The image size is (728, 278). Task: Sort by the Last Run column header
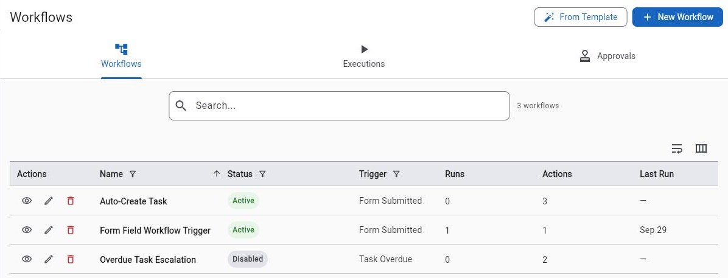[x=657, y=174]
